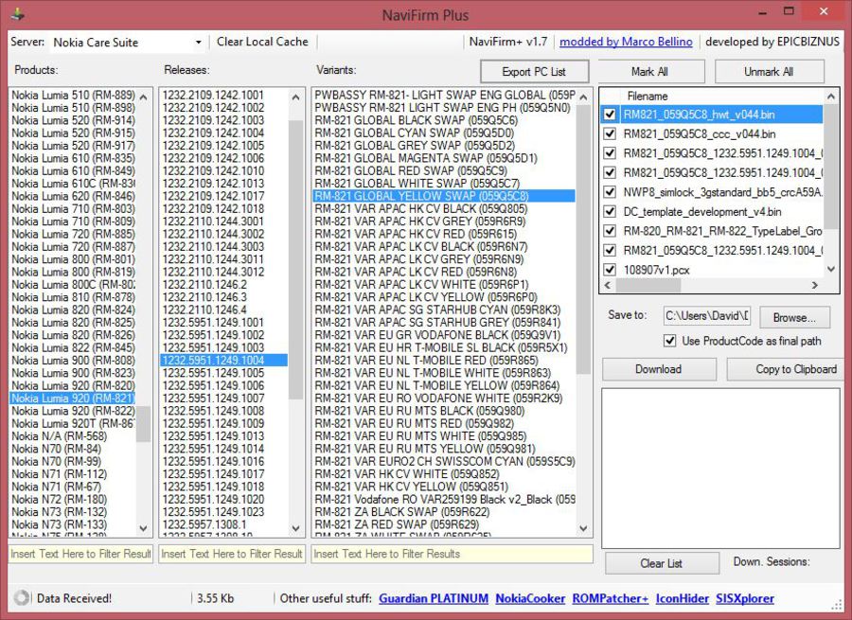This screenshot has width=852, height=620.
Task: Click the spinning status icon beside Data Received
Action: (x=22, y=597)
